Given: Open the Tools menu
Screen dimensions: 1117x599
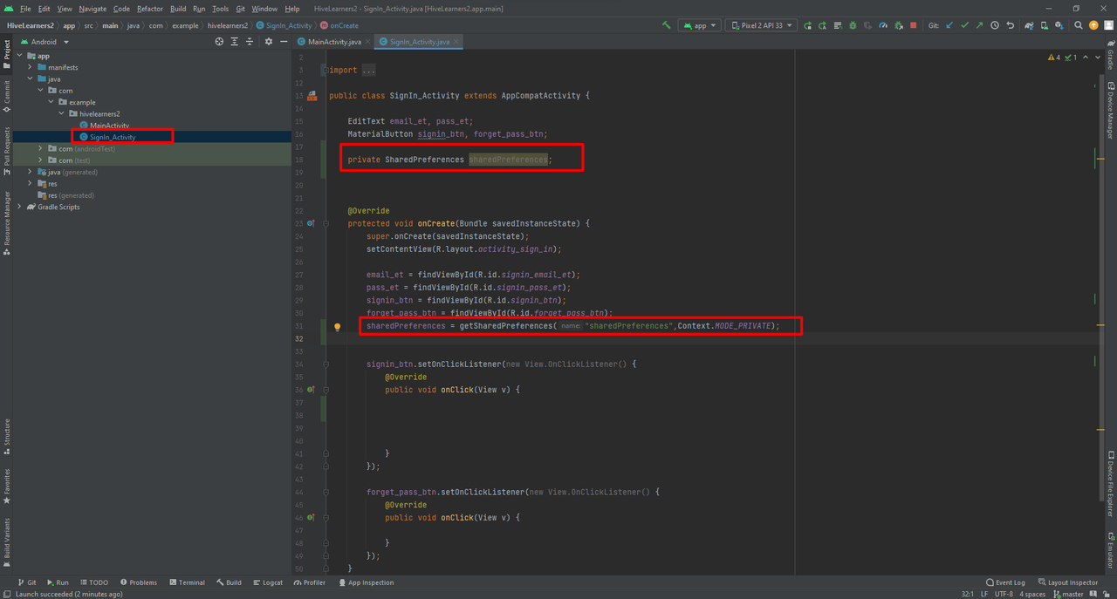Looking at the screenshot, I should (x=220, y=9).
